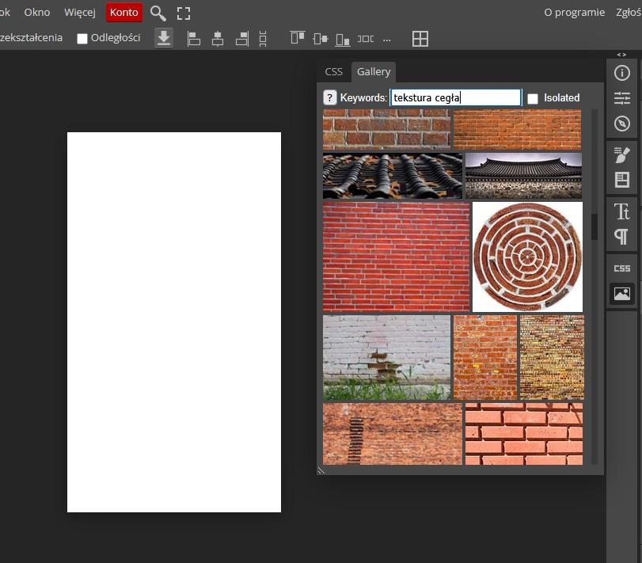
Task: Open the Character (Tt) panel icon
Action: pos(621,211)
